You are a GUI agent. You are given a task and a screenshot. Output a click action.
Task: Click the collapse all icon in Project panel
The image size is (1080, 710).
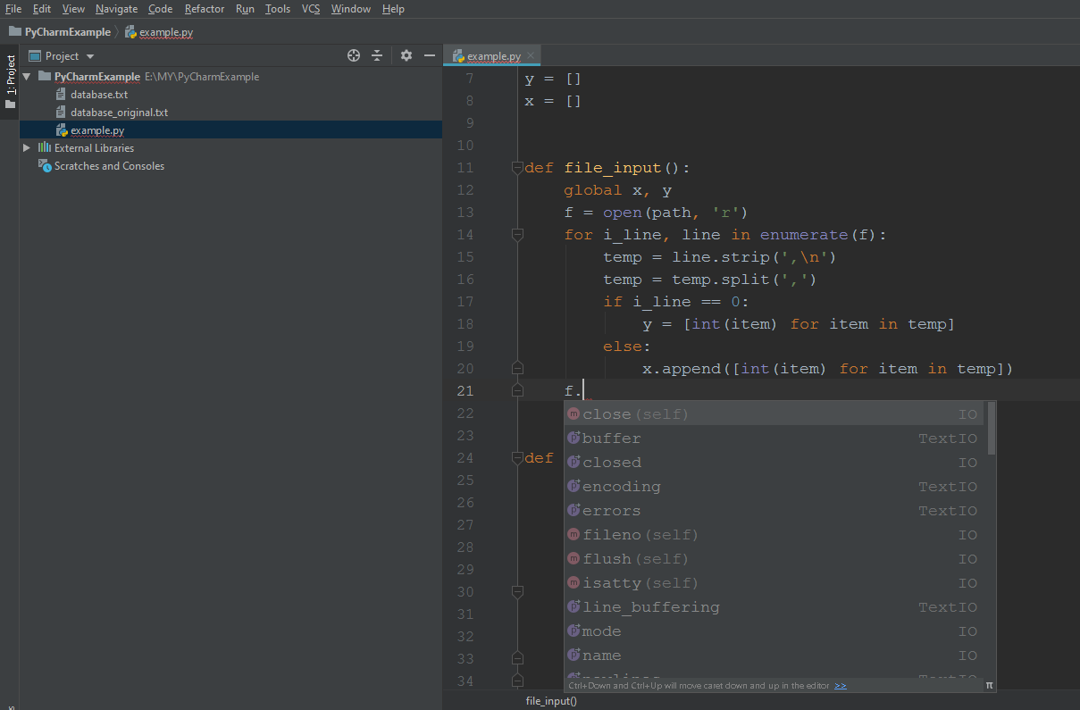tap(377, 55)
